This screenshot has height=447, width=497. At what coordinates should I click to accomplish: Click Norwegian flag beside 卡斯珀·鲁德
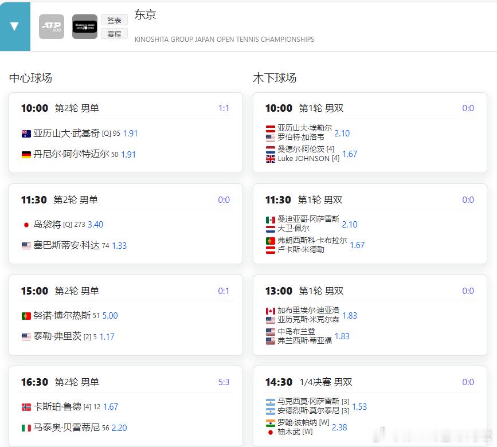(x=26, y=407)
